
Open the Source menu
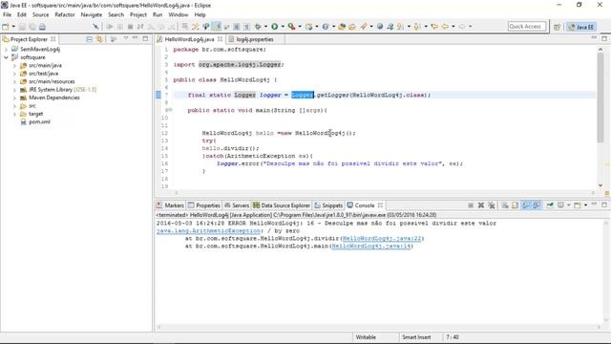click(40, 15)
